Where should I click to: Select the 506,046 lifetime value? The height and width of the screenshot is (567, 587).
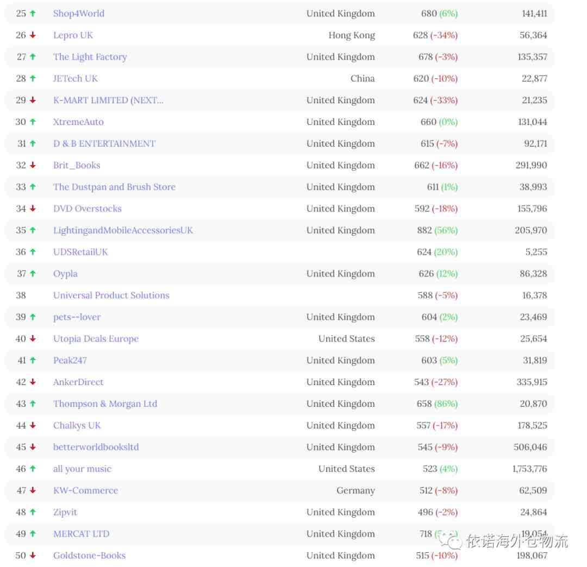530,448
